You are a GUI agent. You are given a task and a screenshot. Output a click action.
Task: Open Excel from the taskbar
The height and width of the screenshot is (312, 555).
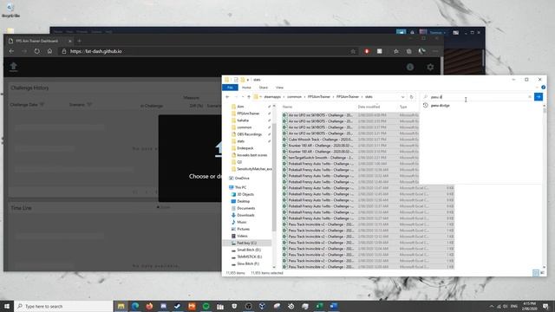[319, 306]
